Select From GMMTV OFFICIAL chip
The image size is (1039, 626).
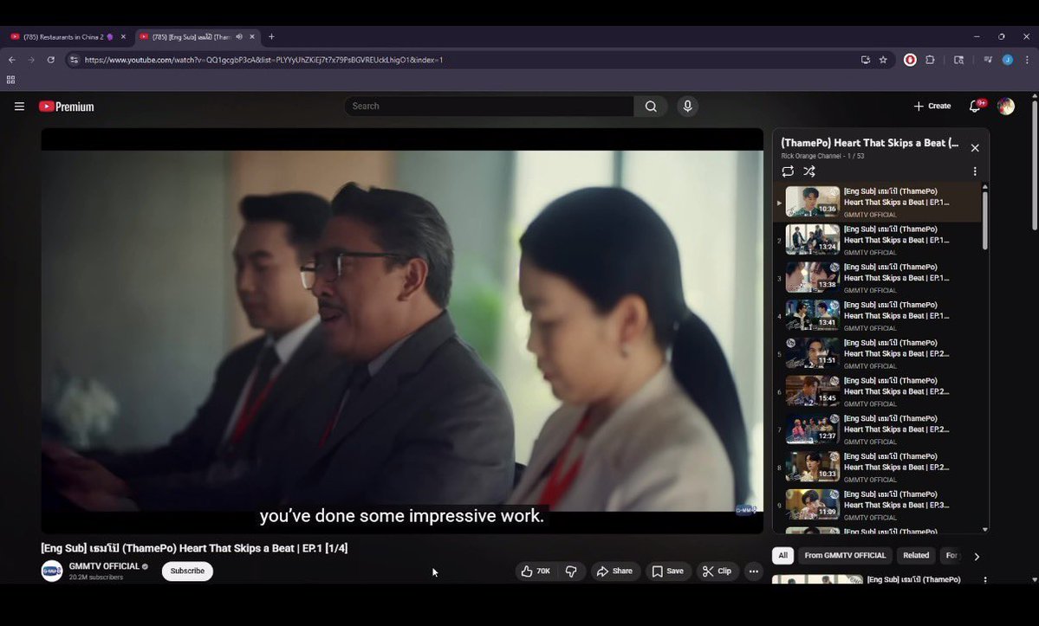pos(845,556)
